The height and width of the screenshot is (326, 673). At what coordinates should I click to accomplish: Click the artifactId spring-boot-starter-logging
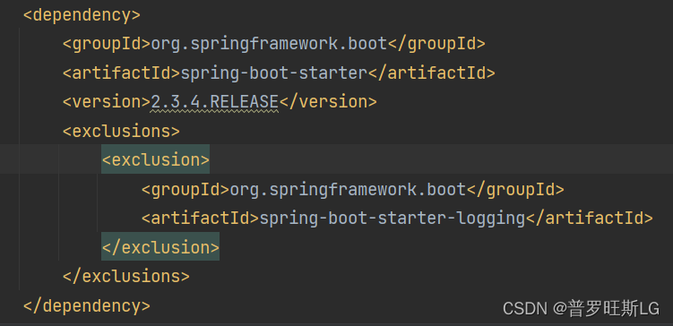tap(393, 219)
